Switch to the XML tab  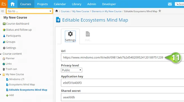point(88,36)
